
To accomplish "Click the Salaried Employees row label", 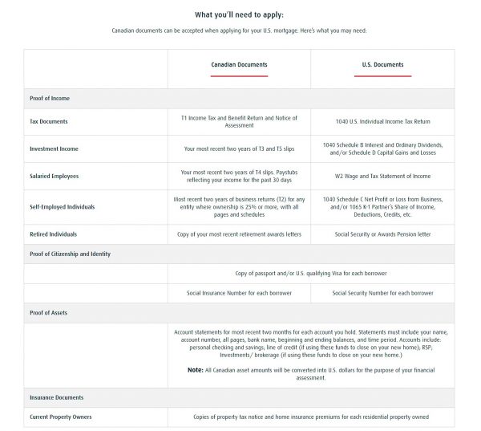I will [54, 176].
